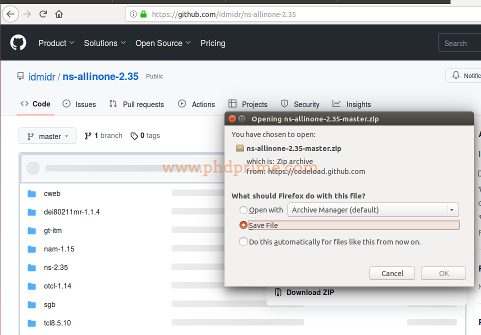Open the Pull requests tab
The image size is (481, 335).
136,104
